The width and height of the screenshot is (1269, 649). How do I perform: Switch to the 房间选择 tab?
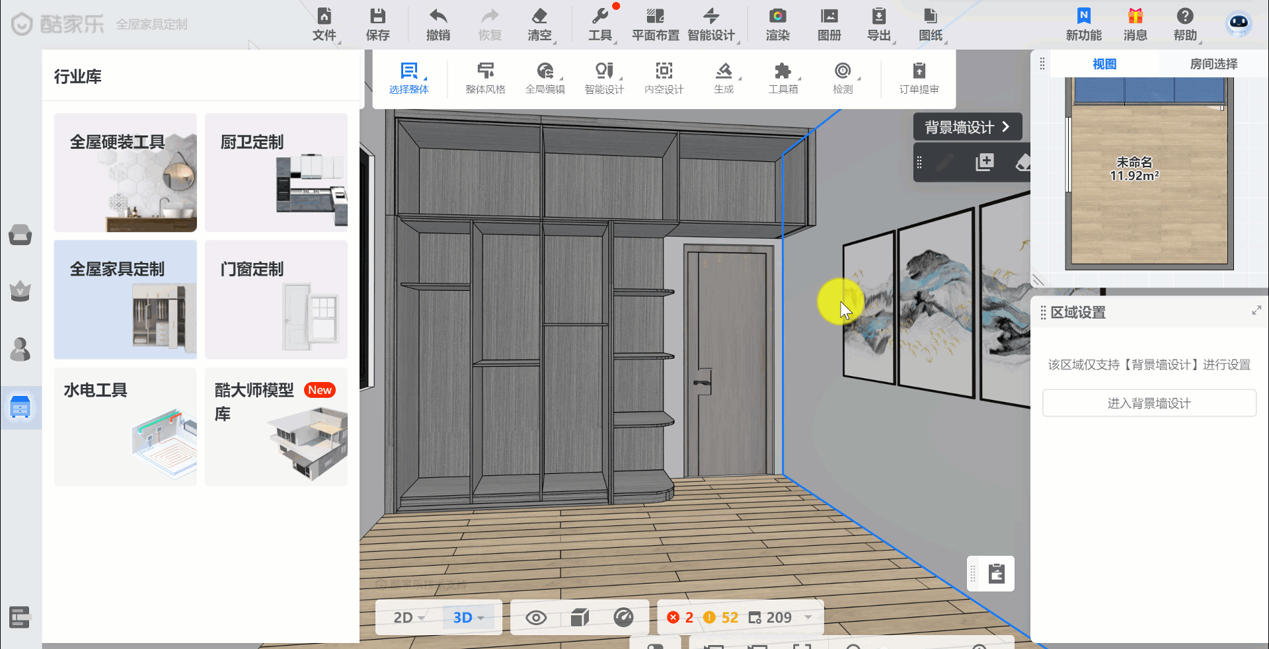click(x=1213, y=64)
